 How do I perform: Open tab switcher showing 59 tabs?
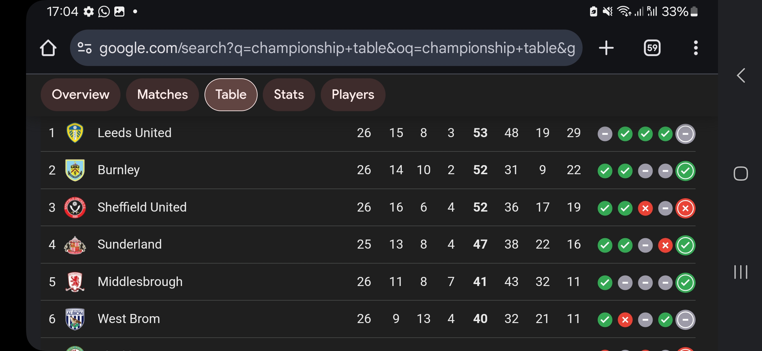coord(652,48)
